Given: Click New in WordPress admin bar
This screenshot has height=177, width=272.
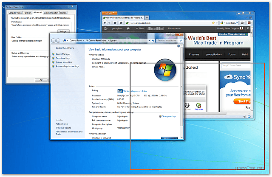Looking at the screenshot, I should pos(140,28).
